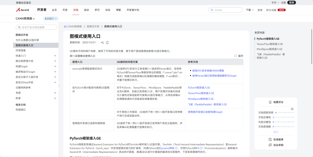Open the 学习 nav tab
Image resolution: width=313 pixels, height=157 pixels.
click(97, 10)
